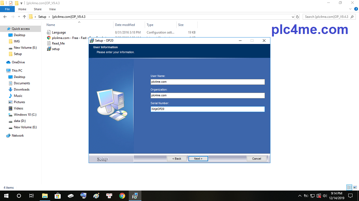Viewport: 359px width, 201px height.
Task: Select the Read_Me file
Action: coord(58,43)
